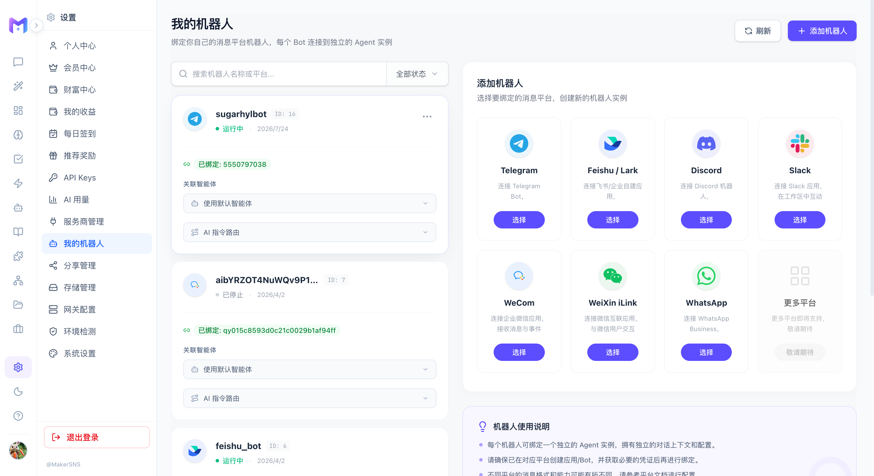
Task: Click 已绑定: 5550797038 badge
Action: coord(232,164)
